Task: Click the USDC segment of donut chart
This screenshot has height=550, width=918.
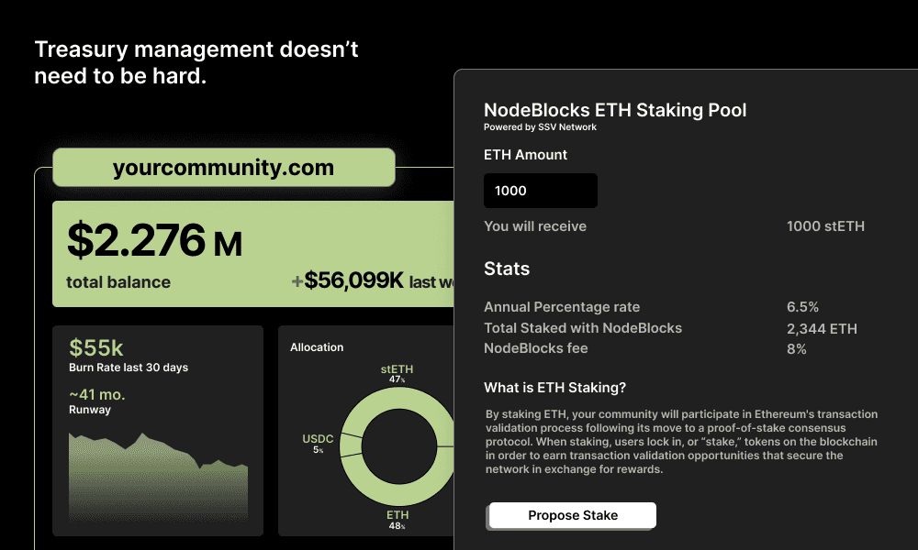Action: coord(351,445)
